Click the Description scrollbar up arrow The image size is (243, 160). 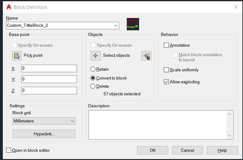coord(230,114)
